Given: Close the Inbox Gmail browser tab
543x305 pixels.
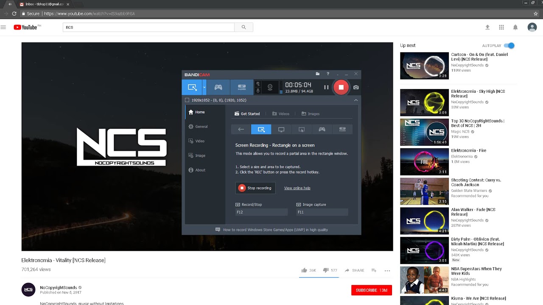Looking at the screenshot, I should coord(68,4).
